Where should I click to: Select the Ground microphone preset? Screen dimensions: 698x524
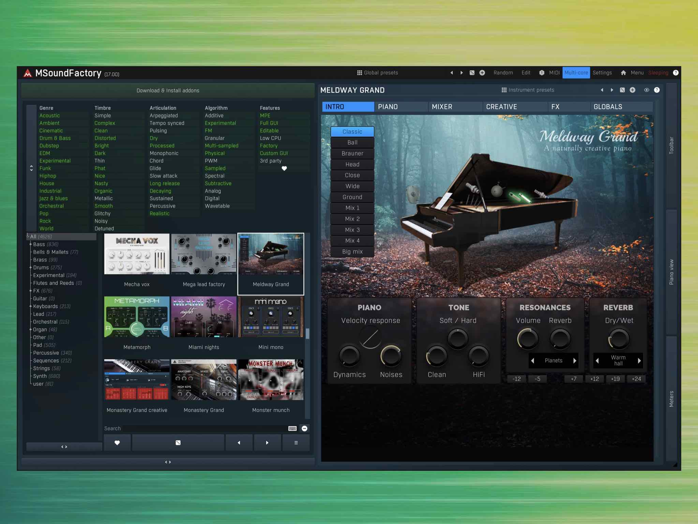pyautogui.click(x=352, y=197)
